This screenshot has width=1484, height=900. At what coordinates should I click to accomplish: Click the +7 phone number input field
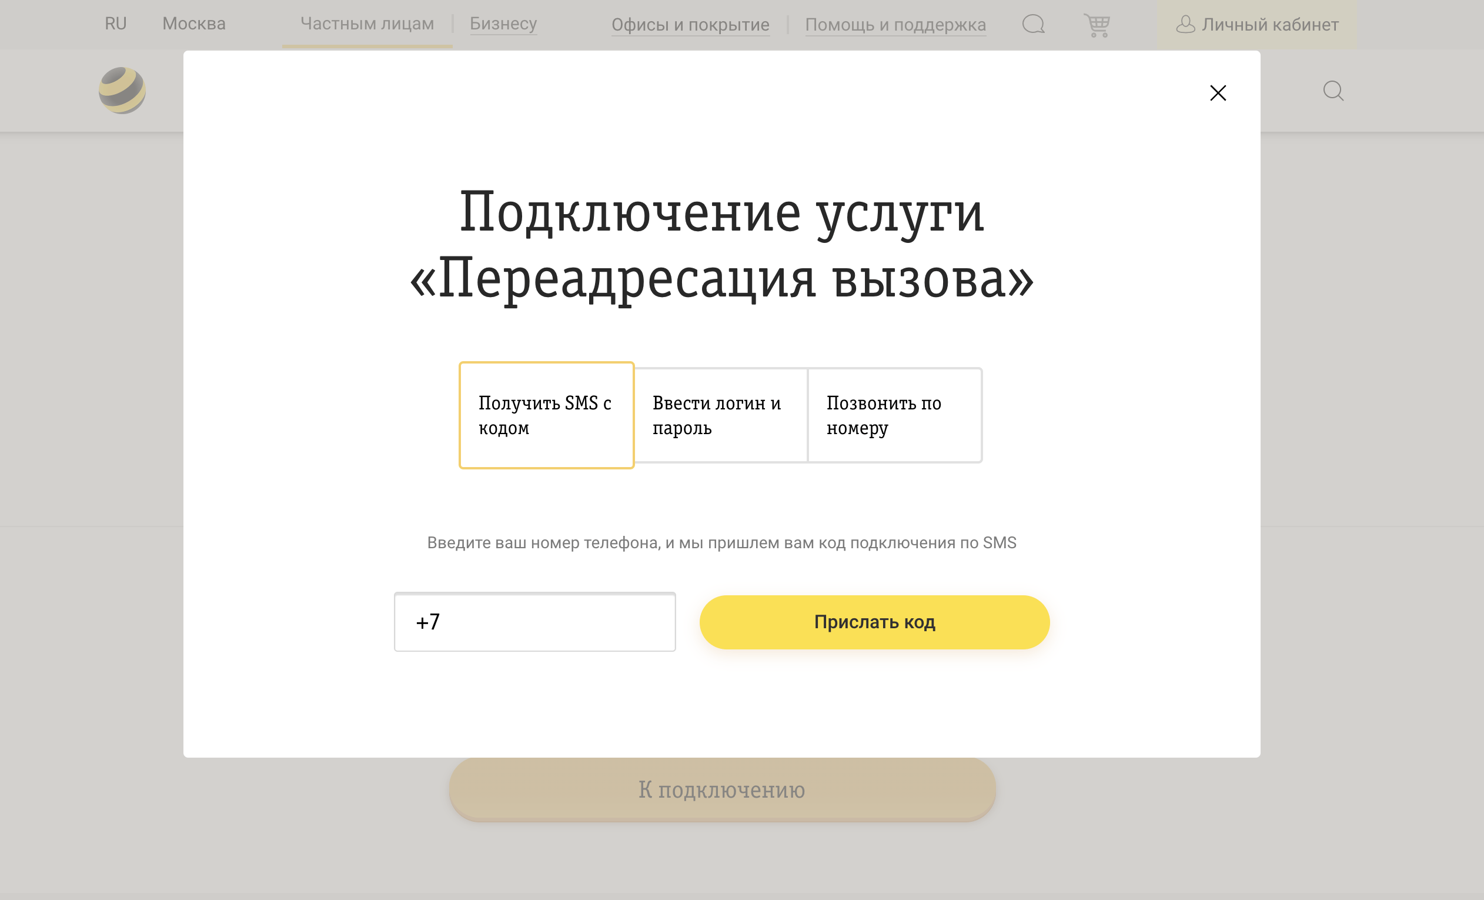pyautogui.click(x=534, y=622)
